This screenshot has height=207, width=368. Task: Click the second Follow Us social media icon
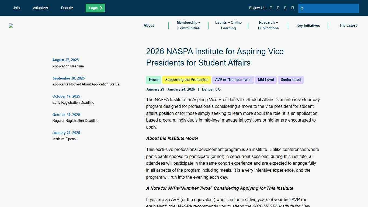click(278, 8)
